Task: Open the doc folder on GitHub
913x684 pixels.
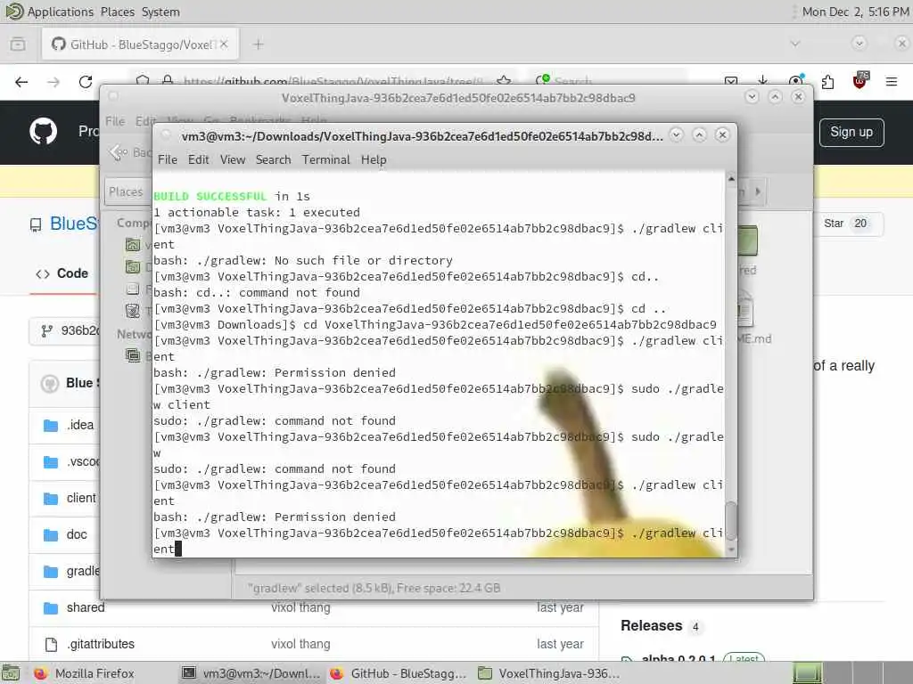Action: 77,534
